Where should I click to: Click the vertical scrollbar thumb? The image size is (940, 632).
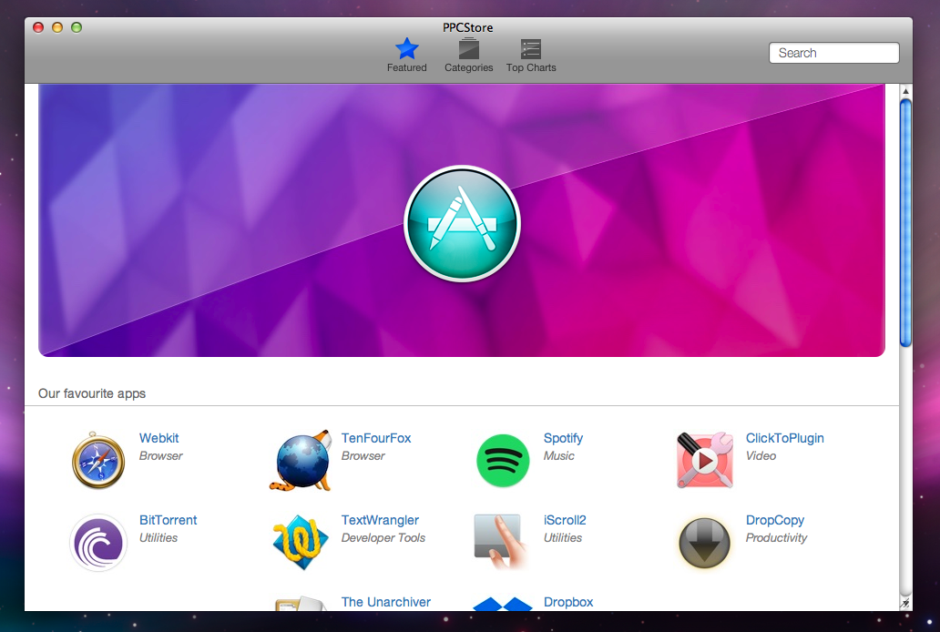(905, 222)
